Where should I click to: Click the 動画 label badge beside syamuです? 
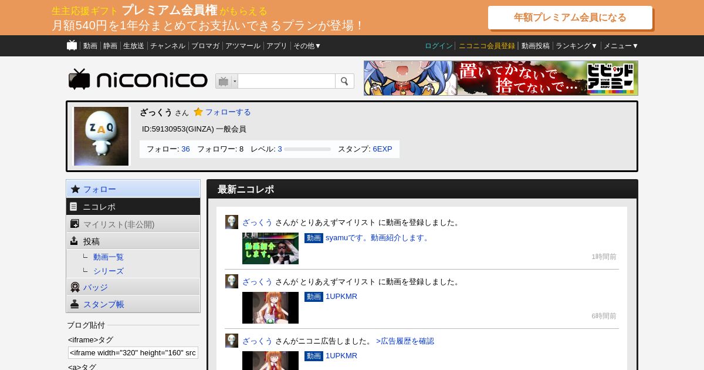(314, 238)
